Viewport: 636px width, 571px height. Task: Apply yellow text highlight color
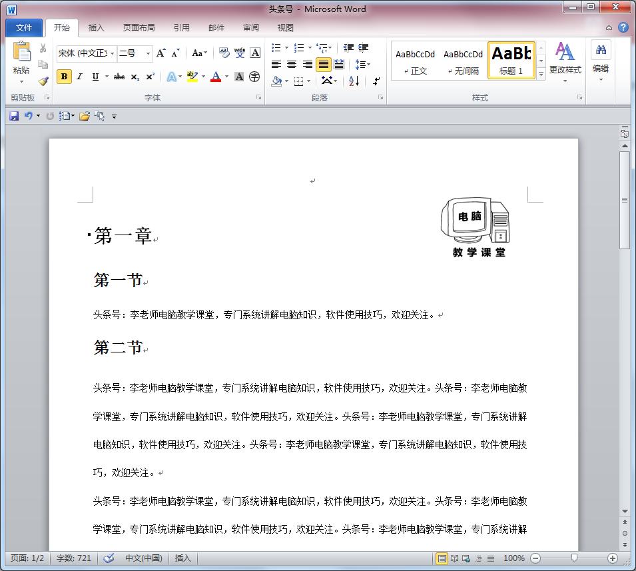[x=192, y=76]
